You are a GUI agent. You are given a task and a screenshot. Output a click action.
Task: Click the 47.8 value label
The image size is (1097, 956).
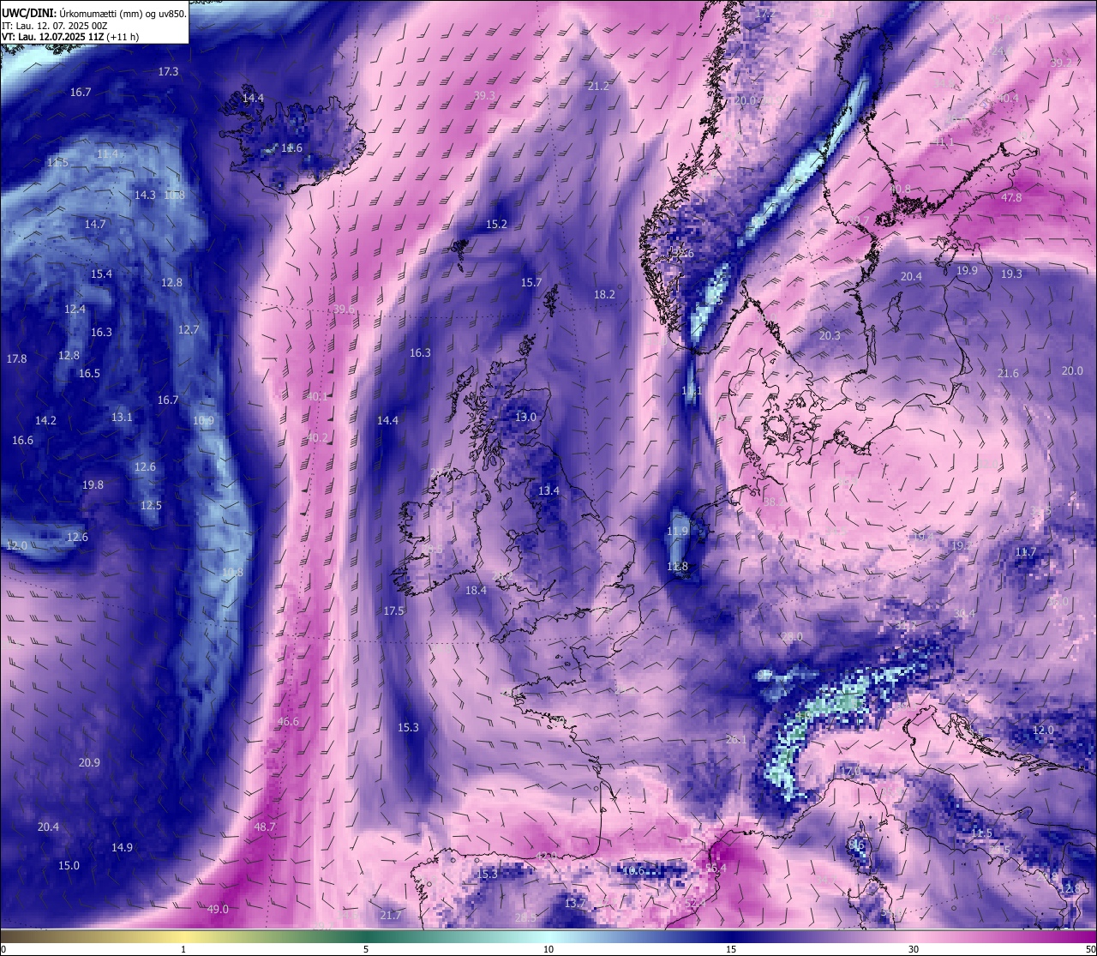tap(1011, 198)
